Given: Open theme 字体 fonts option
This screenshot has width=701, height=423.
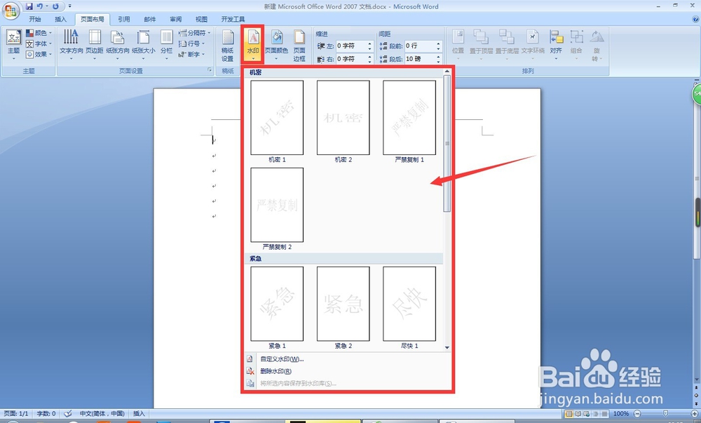Looking at the screenshot, I should 39,43.
